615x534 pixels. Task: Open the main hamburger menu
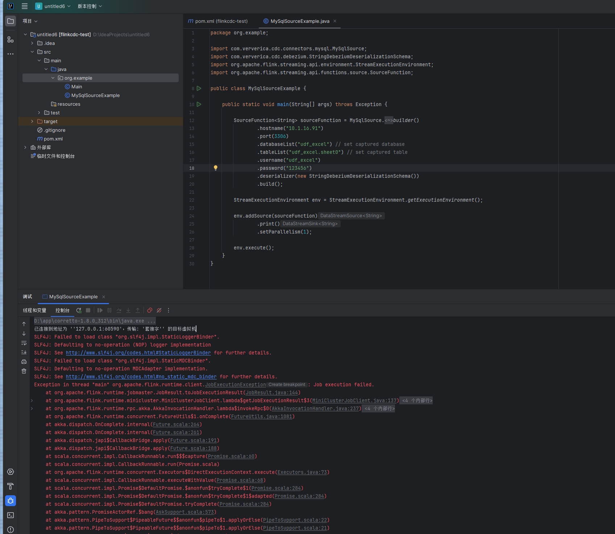coord(25,6)
